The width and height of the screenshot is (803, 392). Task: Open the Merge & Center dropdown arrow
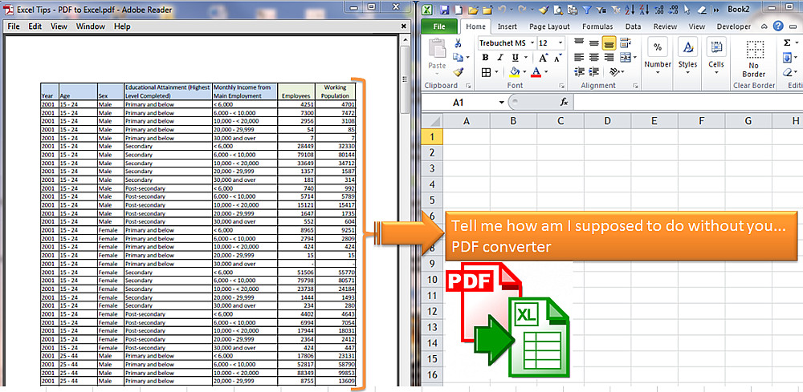click(x=635, y=57)
